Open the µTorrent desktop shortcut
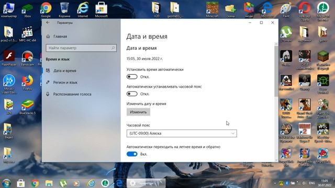The width and height of the screenshot is (335, 188). [x=286, y=34]
